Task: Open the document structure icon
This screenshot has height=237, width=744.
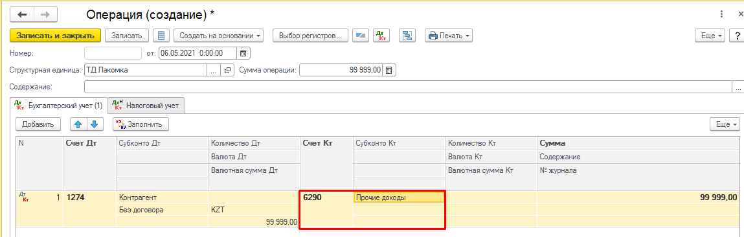Action: pyautogui.click(x=407, y=36)
